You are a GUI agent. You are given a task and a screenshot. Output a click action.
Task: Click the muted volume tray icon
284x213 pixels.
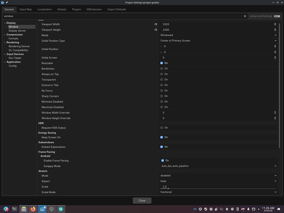(221, 209)
